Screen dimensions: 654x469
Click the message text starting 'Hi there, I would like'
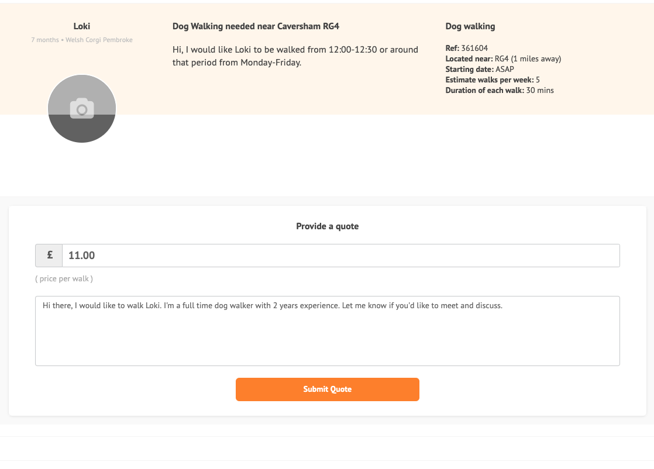click(x=273, y=306)
